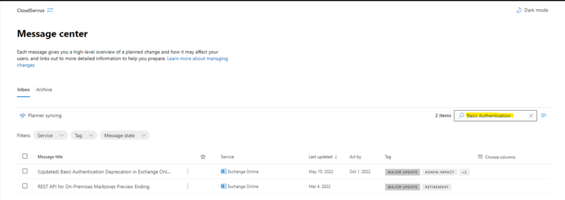The width and height of the screenshot is (565, 200).
Task: Switch to the Archive tab
Action: point(44,90)
